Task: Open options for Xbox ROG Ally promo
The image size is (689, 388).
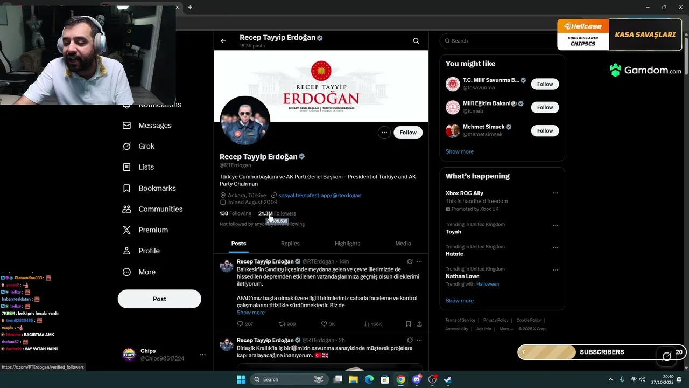Action: (x=556, y=193)
